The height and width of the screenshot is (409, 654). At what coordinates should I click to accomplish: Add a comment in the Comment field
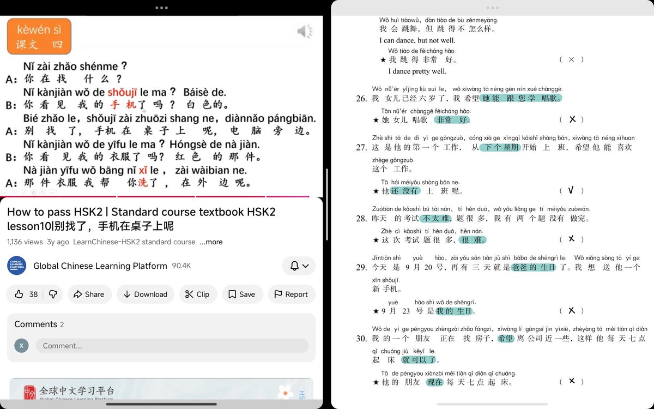click(172, 346)
